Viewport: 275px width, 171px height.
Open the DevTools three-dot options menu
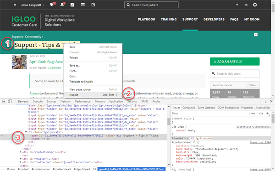(x=265, y=101)
